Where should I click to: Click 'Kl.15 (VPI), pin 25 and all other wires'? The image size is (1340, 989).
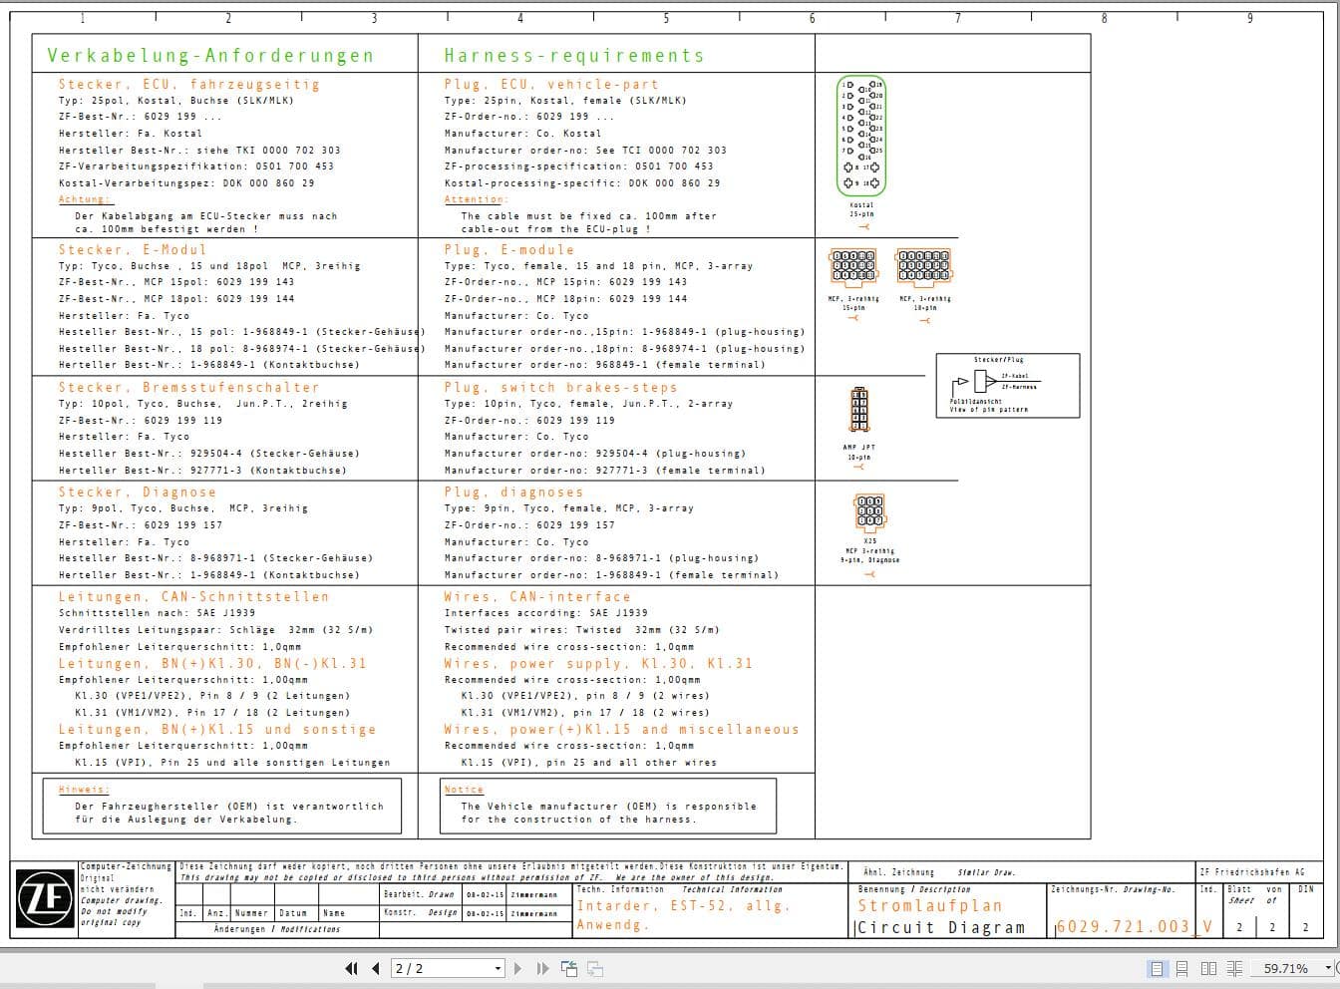tap(588, 763)
